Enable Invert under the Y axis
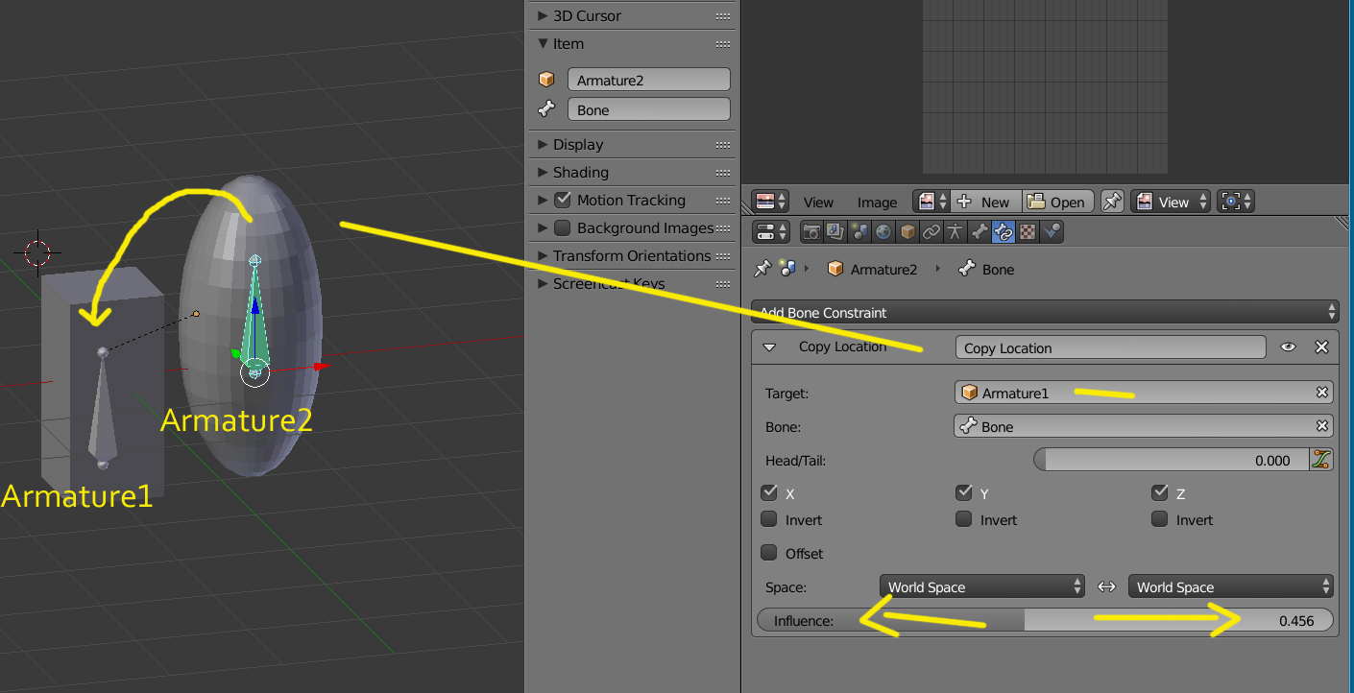 pos(964,519)
